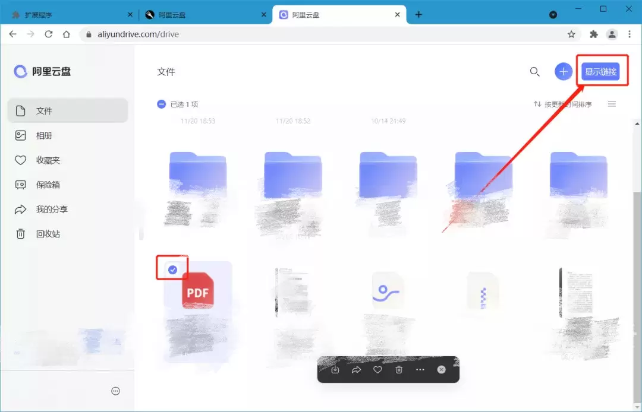Search files with the magnifier icon
The width and height of the screenshot is (642, 412).
click(x=534, y=72)
